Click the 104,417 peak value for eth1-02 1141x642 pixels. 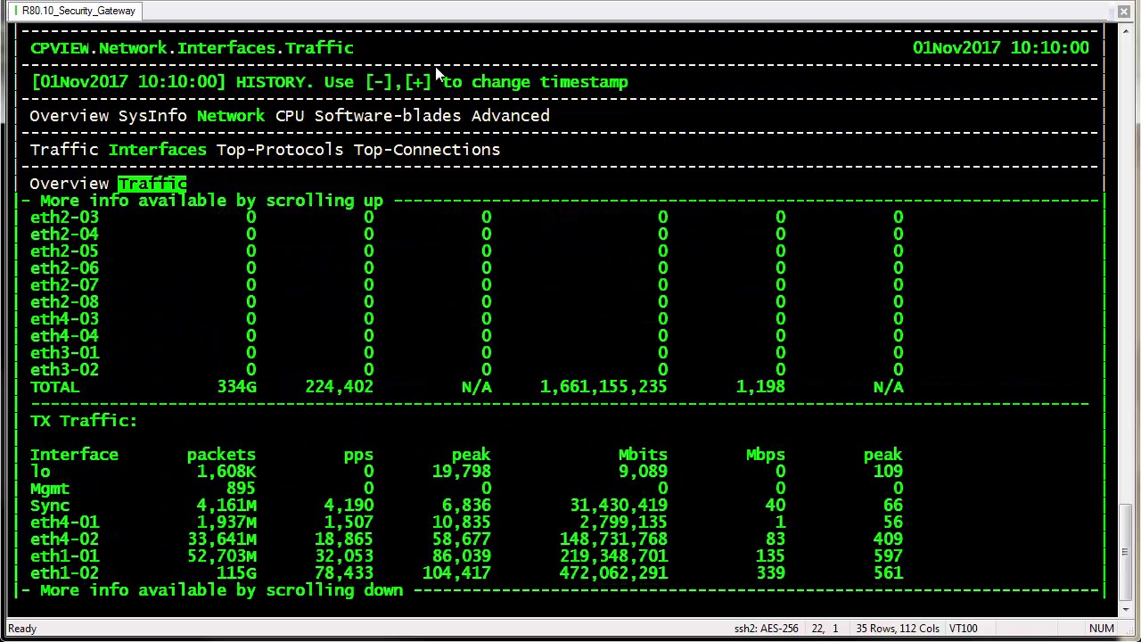point(456,573)
